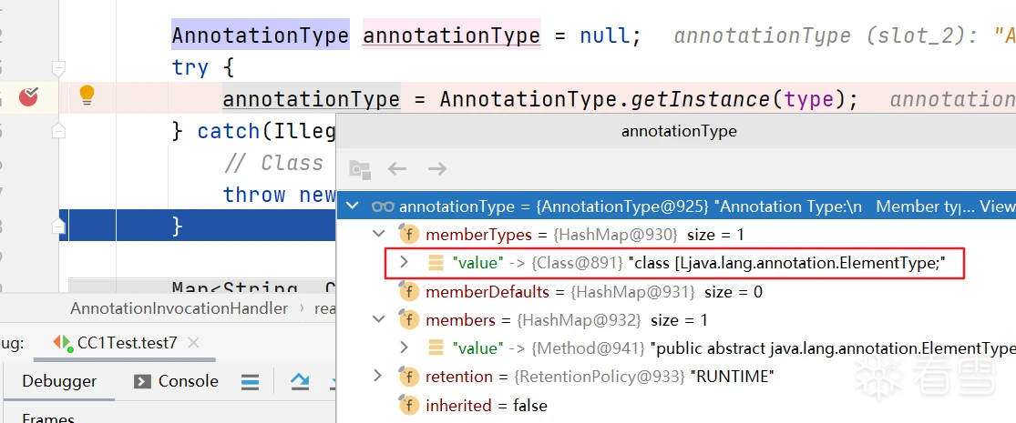Close the CC1Test.test7 debug tab
Image resolution: width=1016 pixels, height=423 pixels.
196,343
